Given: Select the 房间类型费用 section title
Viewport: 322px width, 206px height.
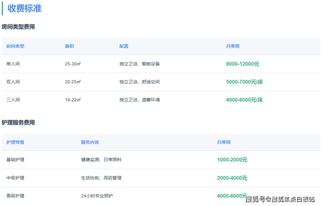Looking at the screenshot, I should 18,27.
